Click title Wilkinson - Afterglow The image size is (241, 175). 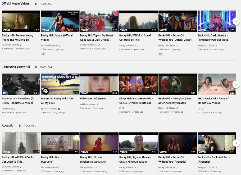point(93,98)
